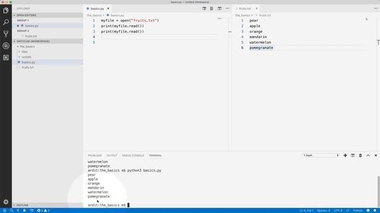Close the terminal panel
This screenshot has width=380, height=213.
(376, 155)
